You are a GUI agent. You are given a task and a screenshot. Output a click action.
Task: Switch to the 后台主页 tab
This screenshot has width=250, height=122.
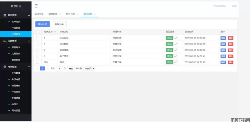point(39,14)
